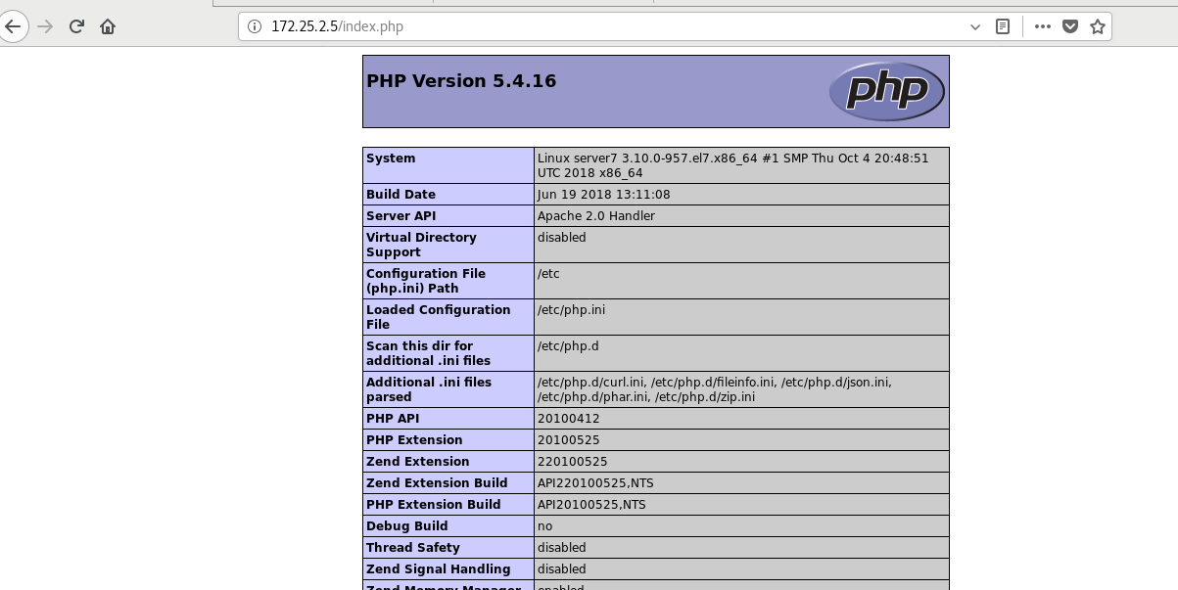Click the 'Thread Safety' label
This screenshot has height=590, width=1178.
(x=413, y=548)
